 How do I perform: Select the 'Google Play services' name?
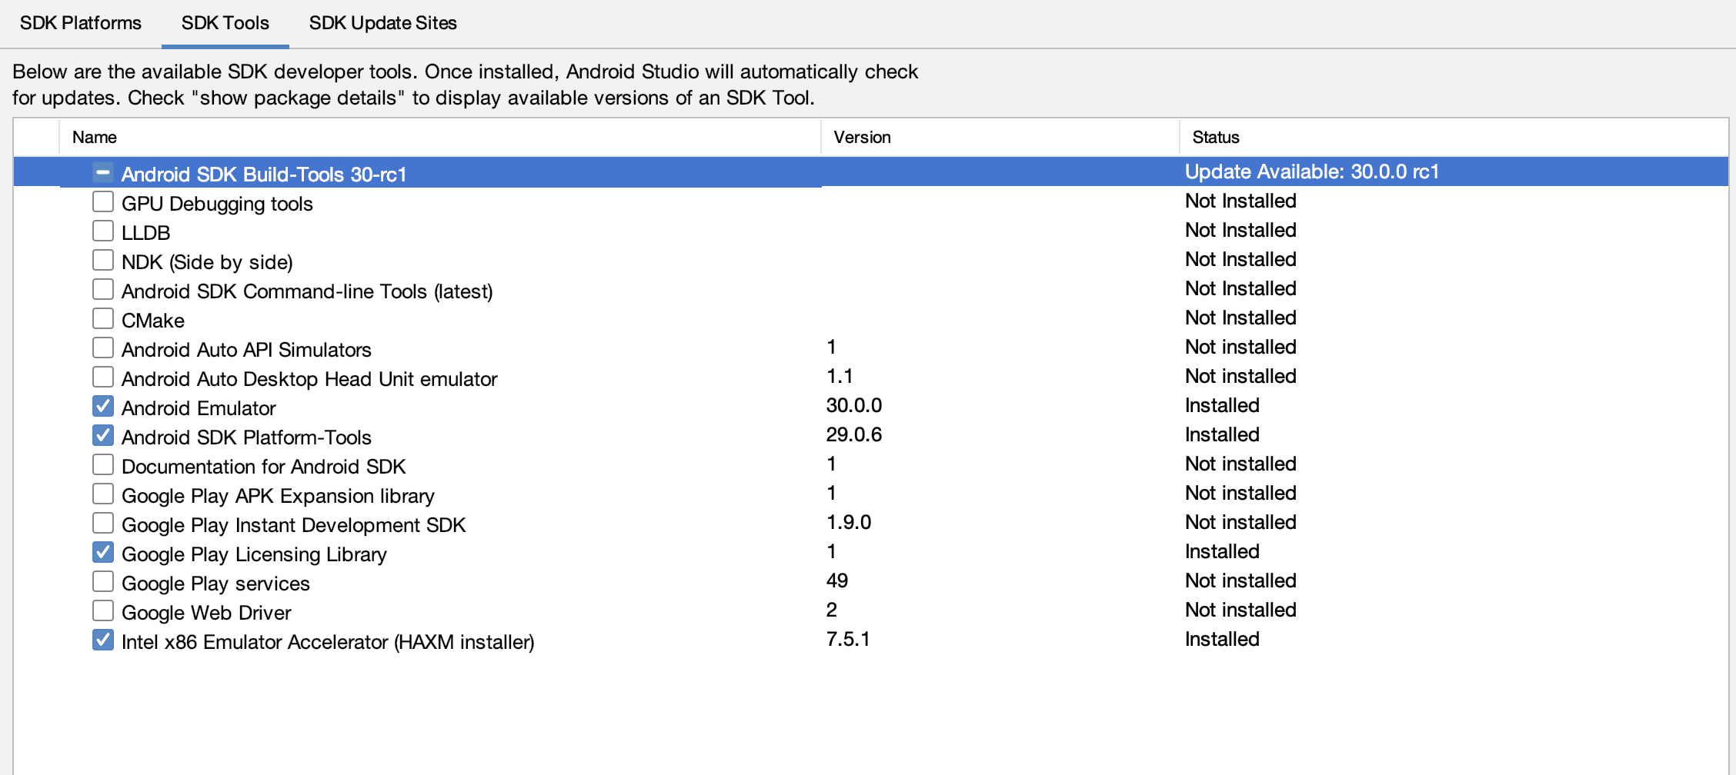[x=215, y=584]
